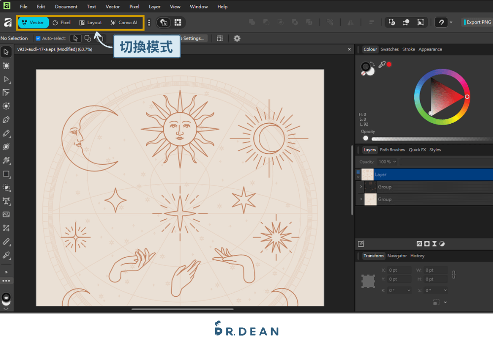
Task: Open the Quick FX tab
Action: (417, 150)
